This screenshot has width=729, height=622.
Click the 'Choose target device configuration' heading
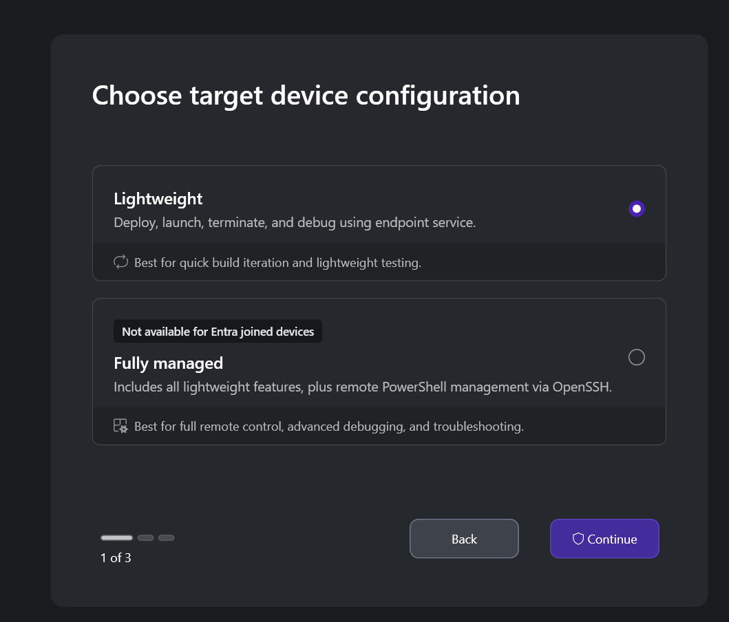[x=306, y=96]
